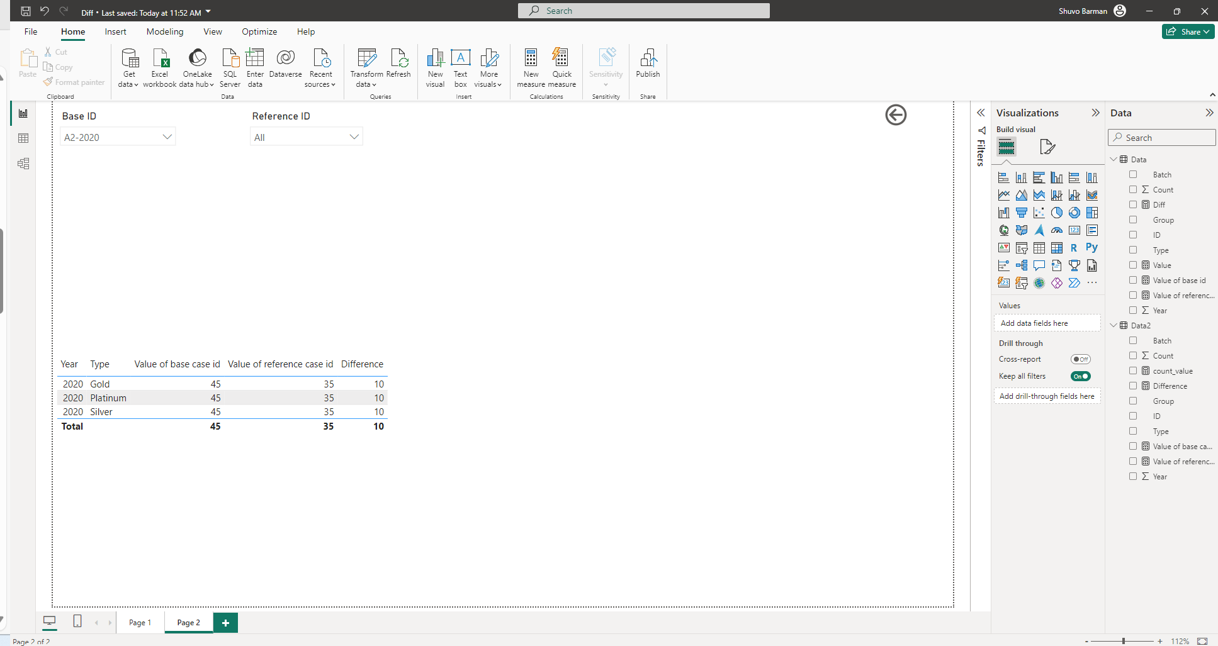1218x646 pixels.
Task: Check the Value of base id field
Action: 1133,280
